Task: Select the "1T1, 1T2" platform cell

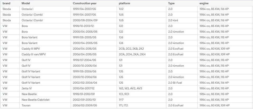Action: pyautogui.click(x=123, y=105)
